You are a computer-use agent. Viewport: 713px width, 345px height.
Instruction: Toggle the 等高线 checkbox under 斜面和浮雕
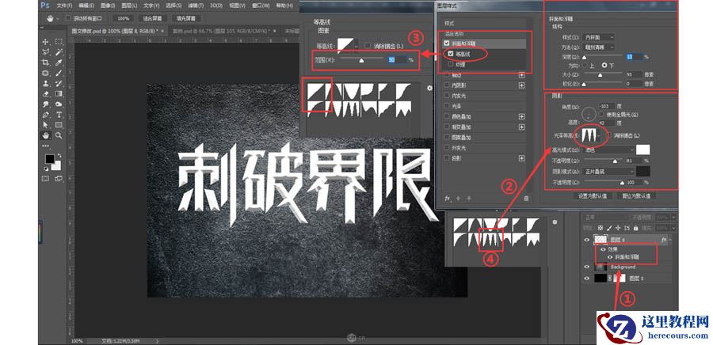pos(451,54)
